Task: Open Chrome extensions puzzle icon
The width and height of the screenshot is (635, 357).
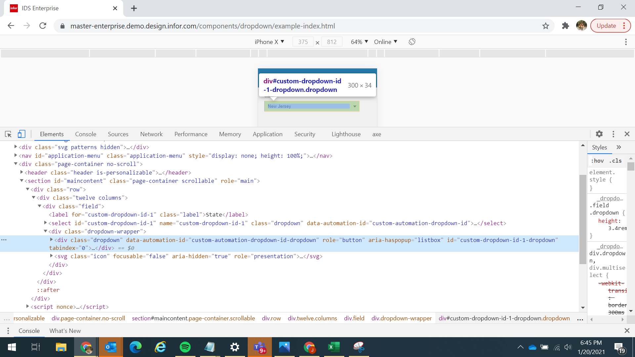Action: [565, 26]
